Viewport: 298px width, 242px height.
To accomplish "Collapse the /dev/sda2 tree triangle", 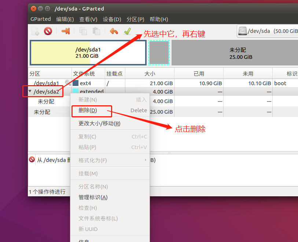I will coord(30,91).
